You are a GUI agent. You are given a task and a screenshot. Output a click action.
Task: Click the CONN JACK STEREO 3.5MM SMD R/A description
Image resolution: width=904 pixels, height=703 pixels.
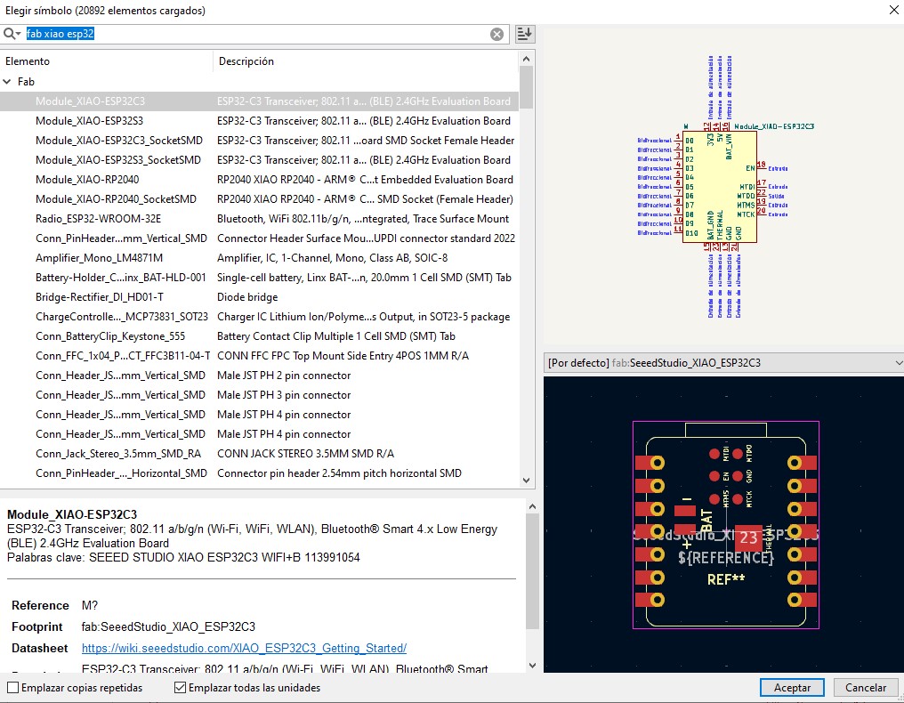point(305,455)
